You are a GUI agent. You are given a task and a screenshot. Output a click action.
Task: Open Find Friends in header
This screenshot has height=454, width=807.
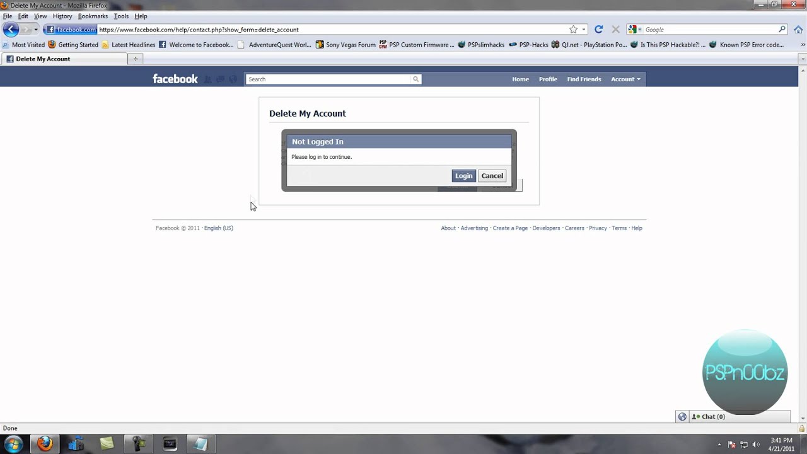584,79
